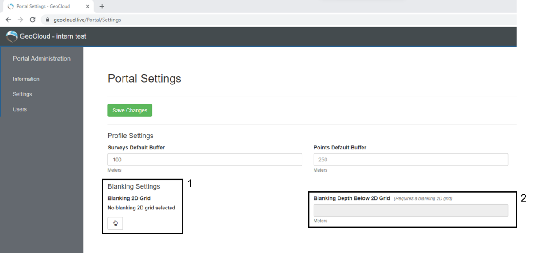The image size is (533, 253).
Task: Click the address bar URL
Action: [87, 20]
